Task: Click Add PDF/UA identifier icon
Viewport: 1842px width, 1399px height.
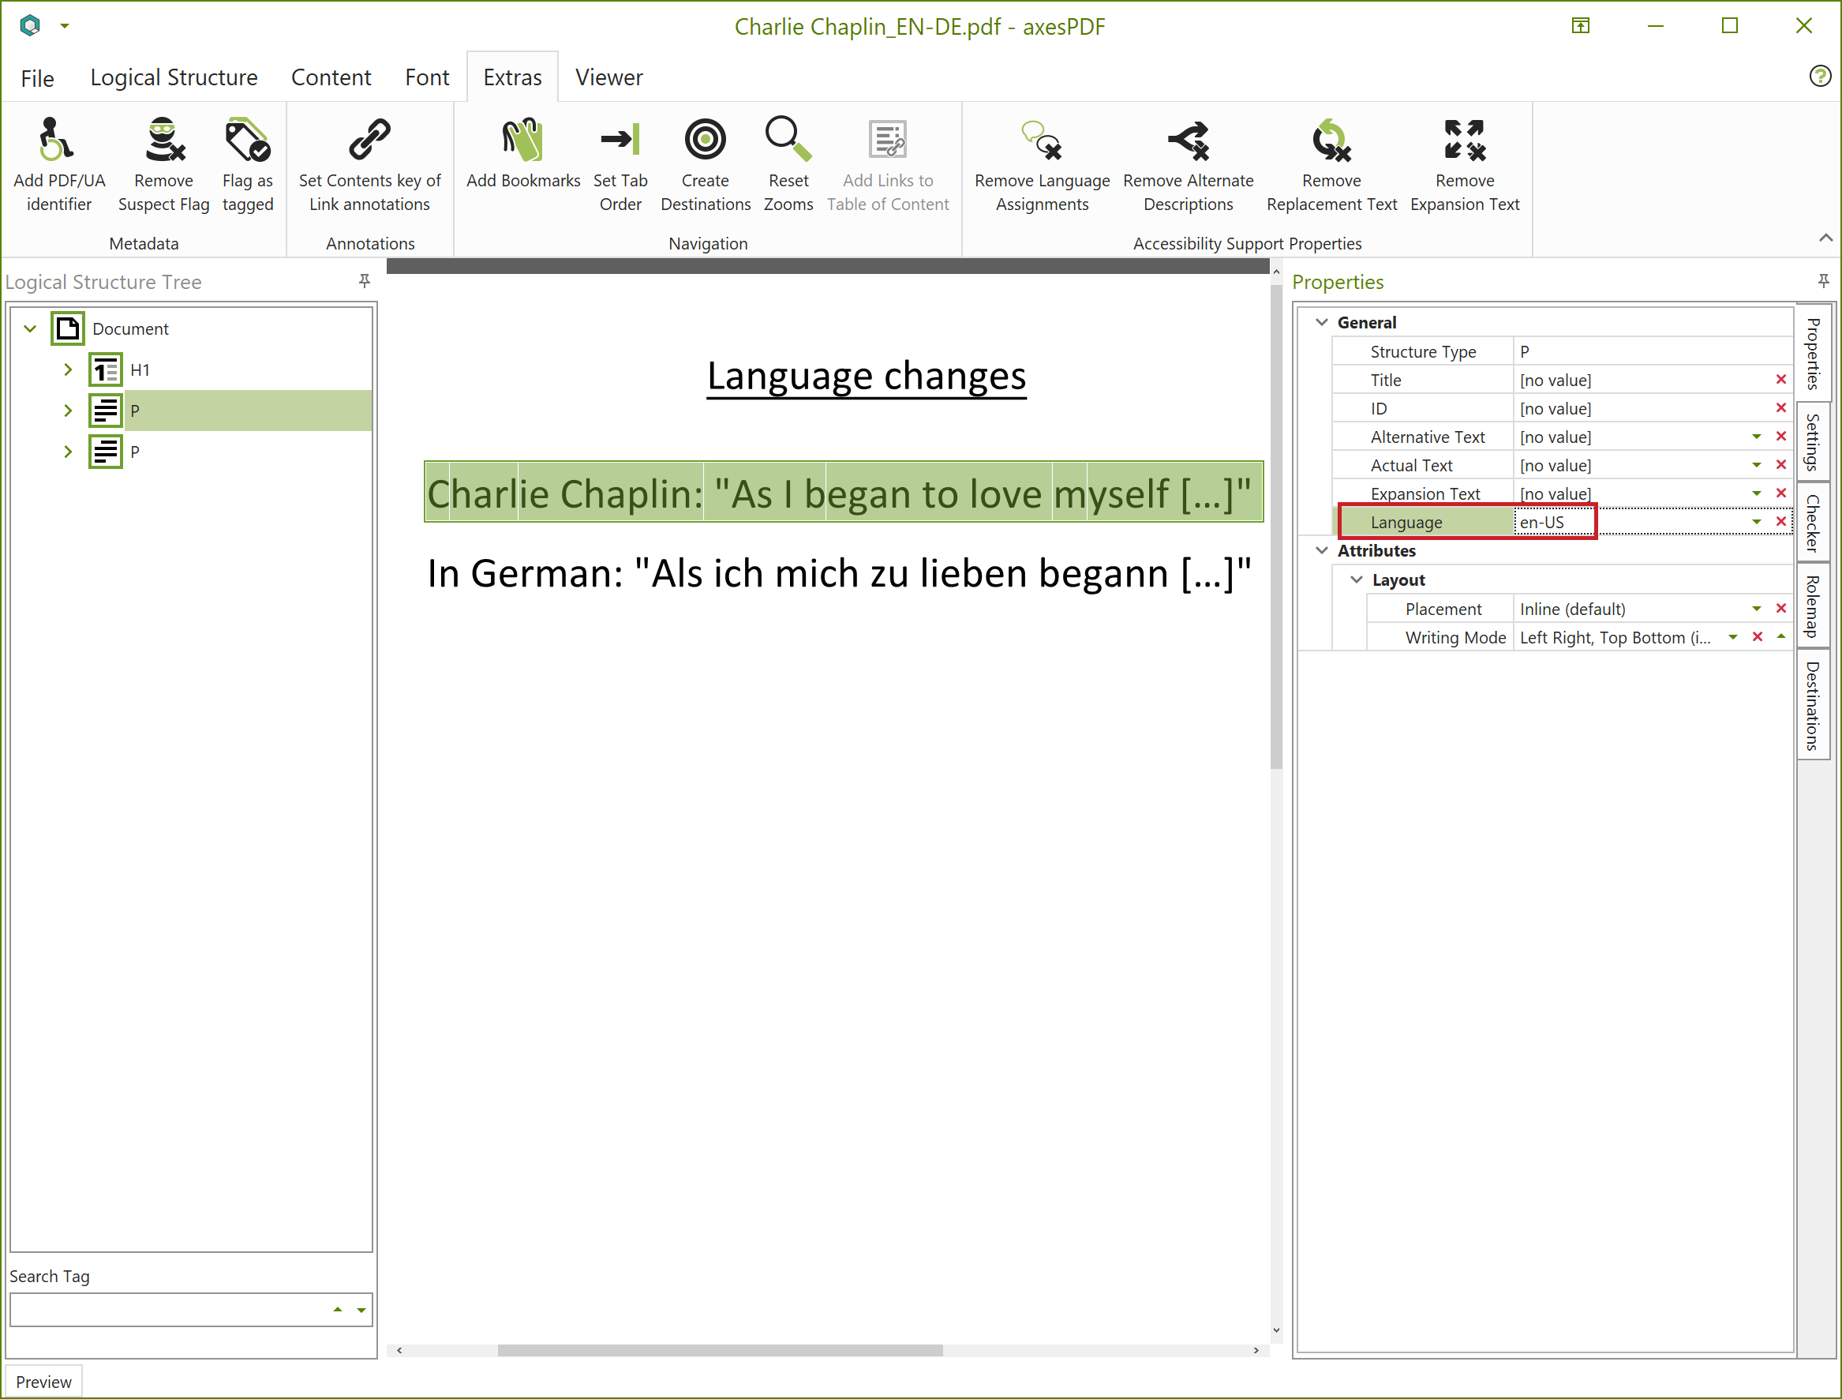Action: 58,139
